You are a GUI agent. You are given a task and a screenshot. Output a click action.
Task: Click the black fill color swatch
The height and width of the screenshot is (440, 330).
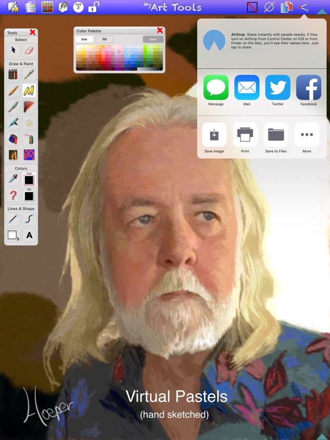29,196
